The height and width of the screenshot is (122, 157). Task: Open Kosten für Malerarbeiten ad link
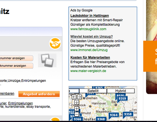tap(90, 57)
